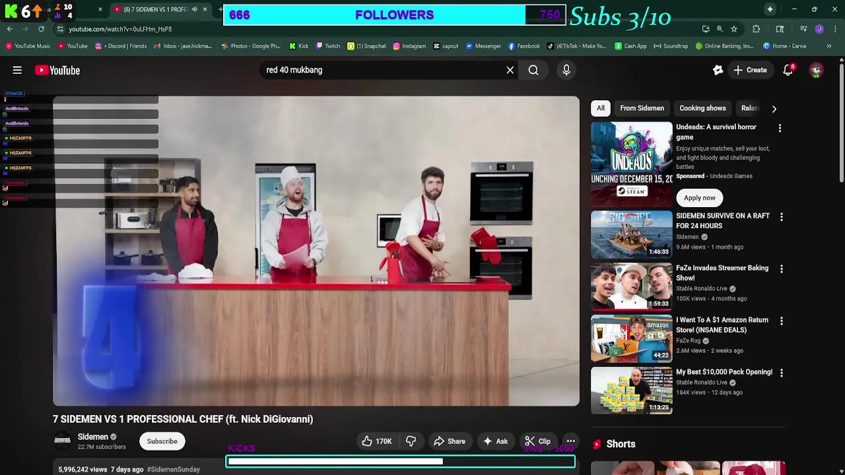
Task: Open the Home - Canva bookmark
Action: [785, 46]
